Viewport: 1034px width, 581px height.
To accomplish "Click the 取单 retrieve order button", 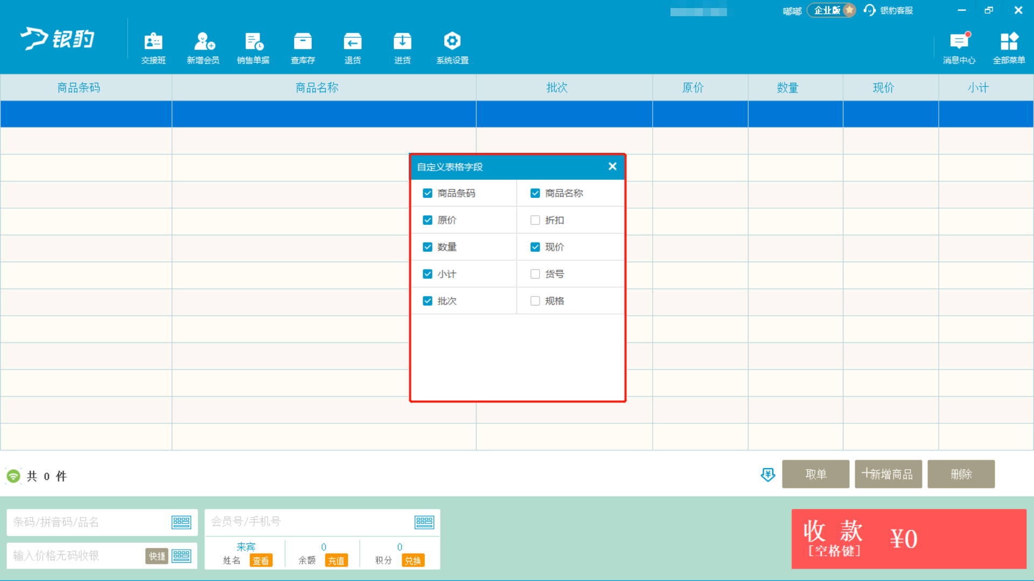I will pyautogui.click(x=815, y=474).
